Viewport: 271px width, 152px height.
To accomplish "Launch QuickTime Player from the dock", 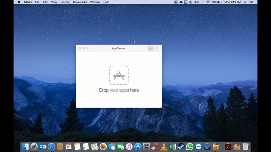I will 207,147.
